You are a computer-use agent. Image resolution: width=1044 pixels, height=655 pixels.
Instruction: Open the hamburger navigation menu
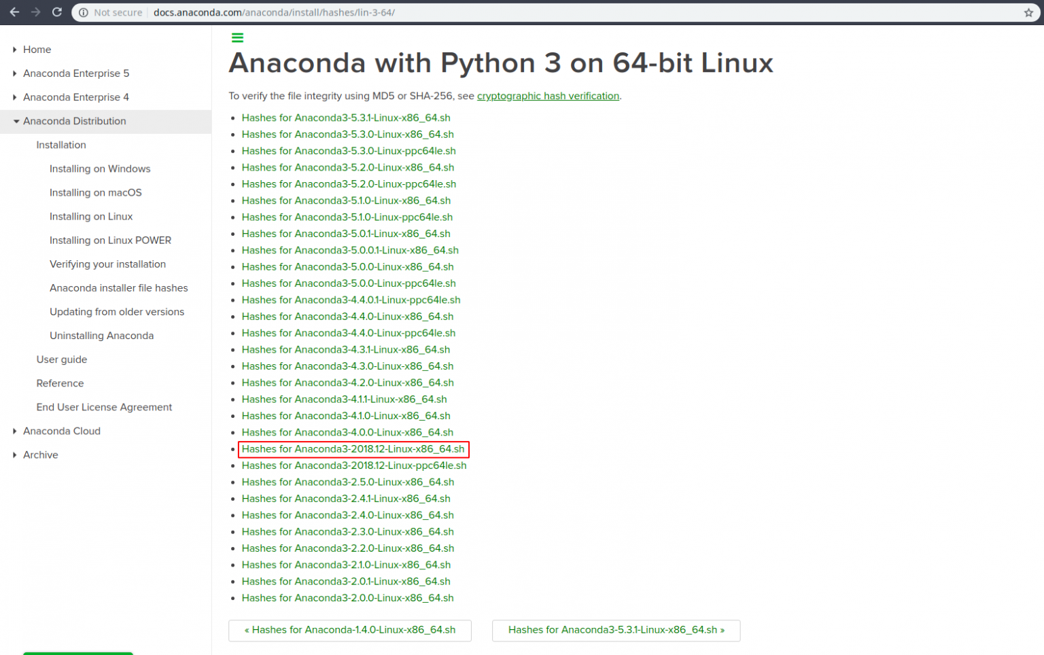pyautogui.click(x=237, y=37)
